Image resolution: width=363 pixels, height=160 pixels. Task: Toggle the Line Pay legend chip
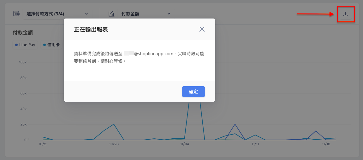(x=25, y=45)
